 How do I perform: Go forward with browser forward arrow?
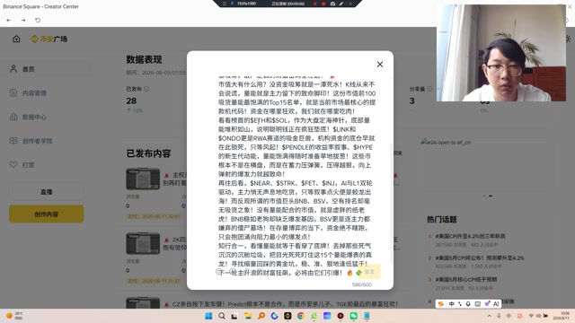[23, 20]
